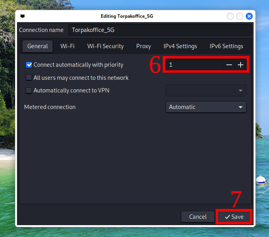Viewport: 269px width, 237px height.
Task: Minimize the connection editor window
Action: pos(230,16)
